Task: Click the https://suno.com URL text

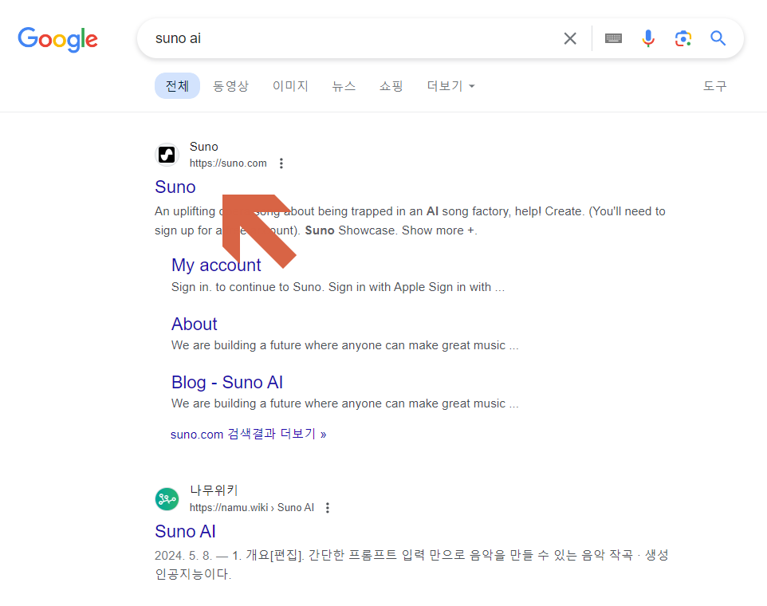Action: coord(228,163)
